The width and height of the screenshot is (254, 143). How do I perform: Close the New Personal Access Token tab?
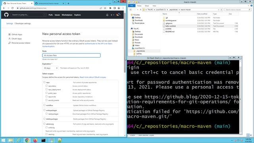click(32, 4)
